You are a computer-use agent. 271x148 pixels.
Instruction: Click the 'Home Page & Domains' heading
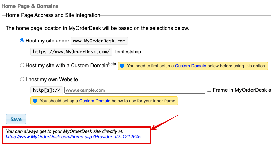click(30, 6)
